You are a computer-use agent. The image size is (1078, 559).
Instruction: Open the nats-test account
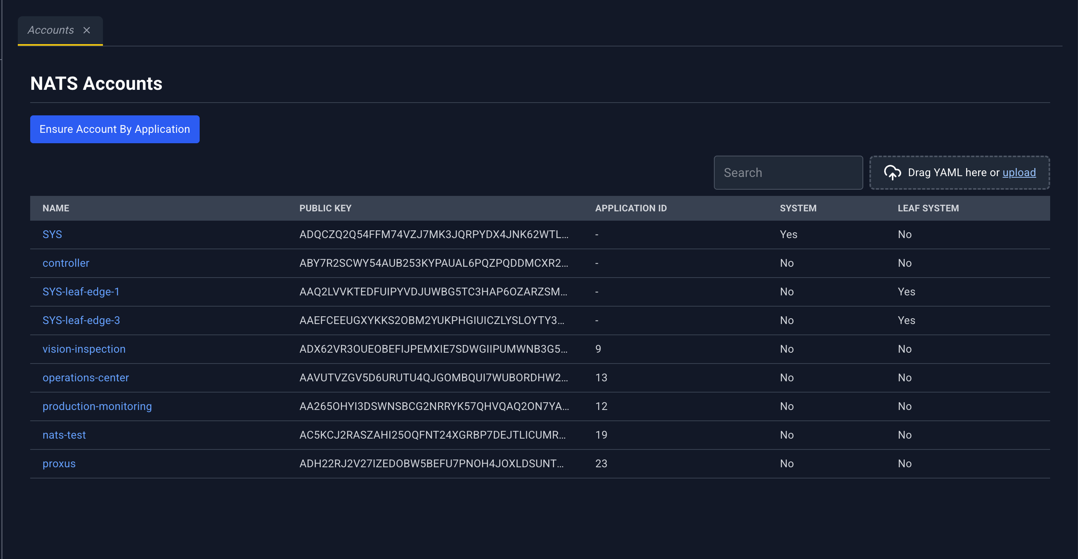tap(64, 435)
